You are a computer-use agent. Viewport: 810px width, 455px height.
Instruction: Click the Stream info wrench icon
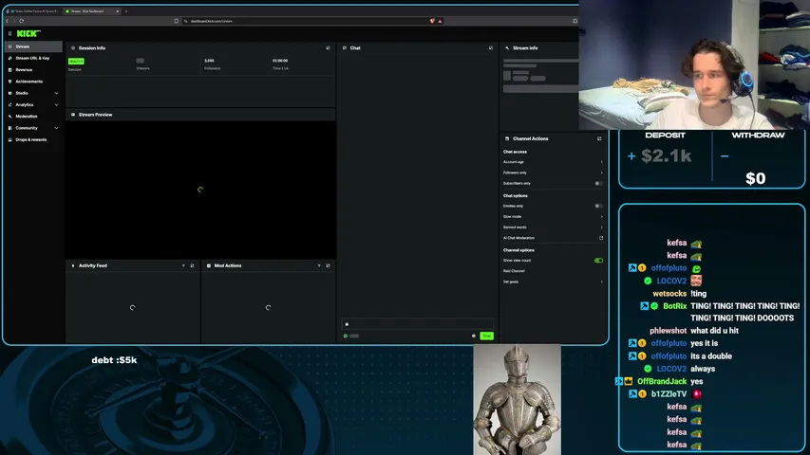click(x=507, y=48)
